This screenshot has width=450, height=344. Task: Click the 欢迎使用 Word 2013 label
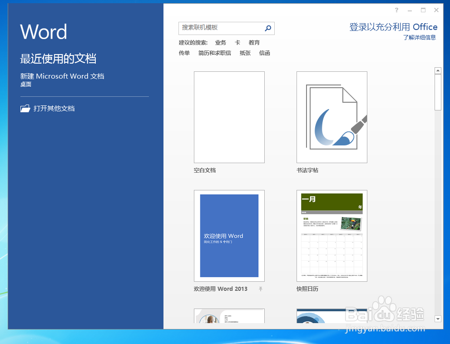tap(220, 289)
